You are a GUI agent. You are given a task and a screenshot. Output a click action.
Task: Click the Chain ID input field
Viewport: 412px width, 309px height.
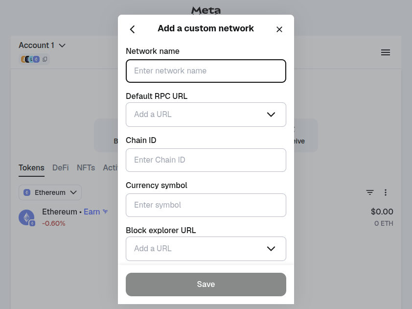(x=206, y=160)
